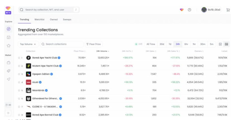Open Mutant Ape Yacht Club collection link
Screen dimensions: 235x120
pos(45,66)
